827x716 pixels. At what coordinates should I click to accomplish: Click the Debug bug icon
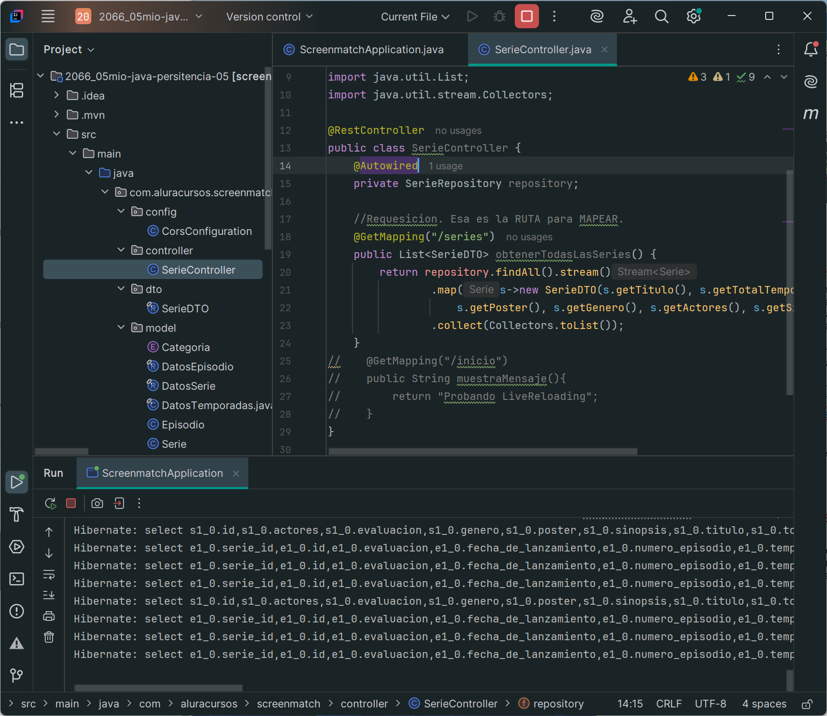pyautogui.click(x=499, y=16)
